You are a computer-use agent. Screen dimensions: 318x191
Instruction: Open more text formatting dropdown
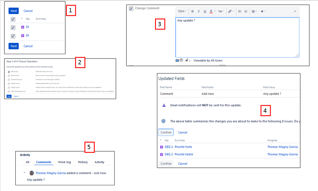[x=221, y=11]
